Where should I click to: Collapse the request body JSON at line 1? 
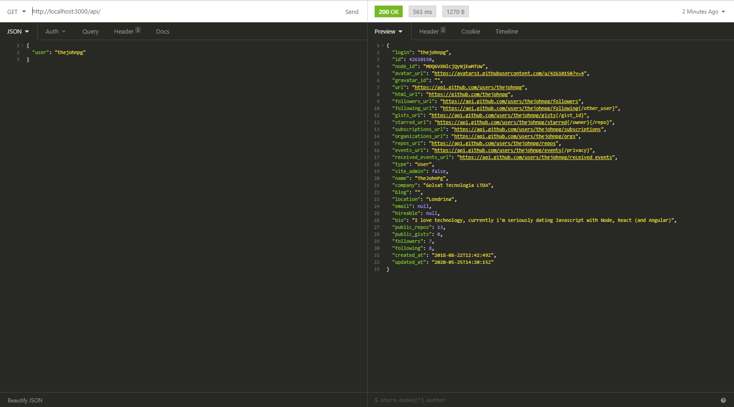pos(22,46)
